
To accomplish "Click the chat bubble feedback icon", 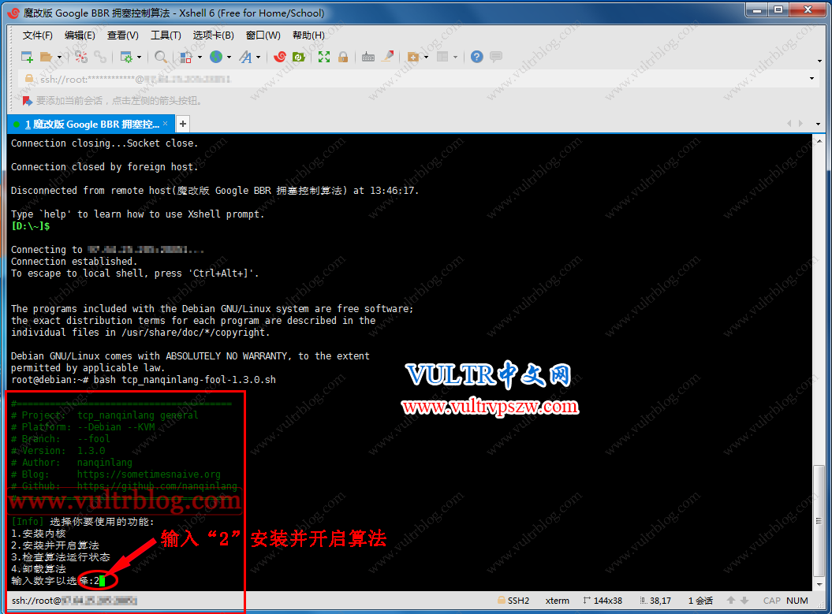I will [x=496, y=56].
